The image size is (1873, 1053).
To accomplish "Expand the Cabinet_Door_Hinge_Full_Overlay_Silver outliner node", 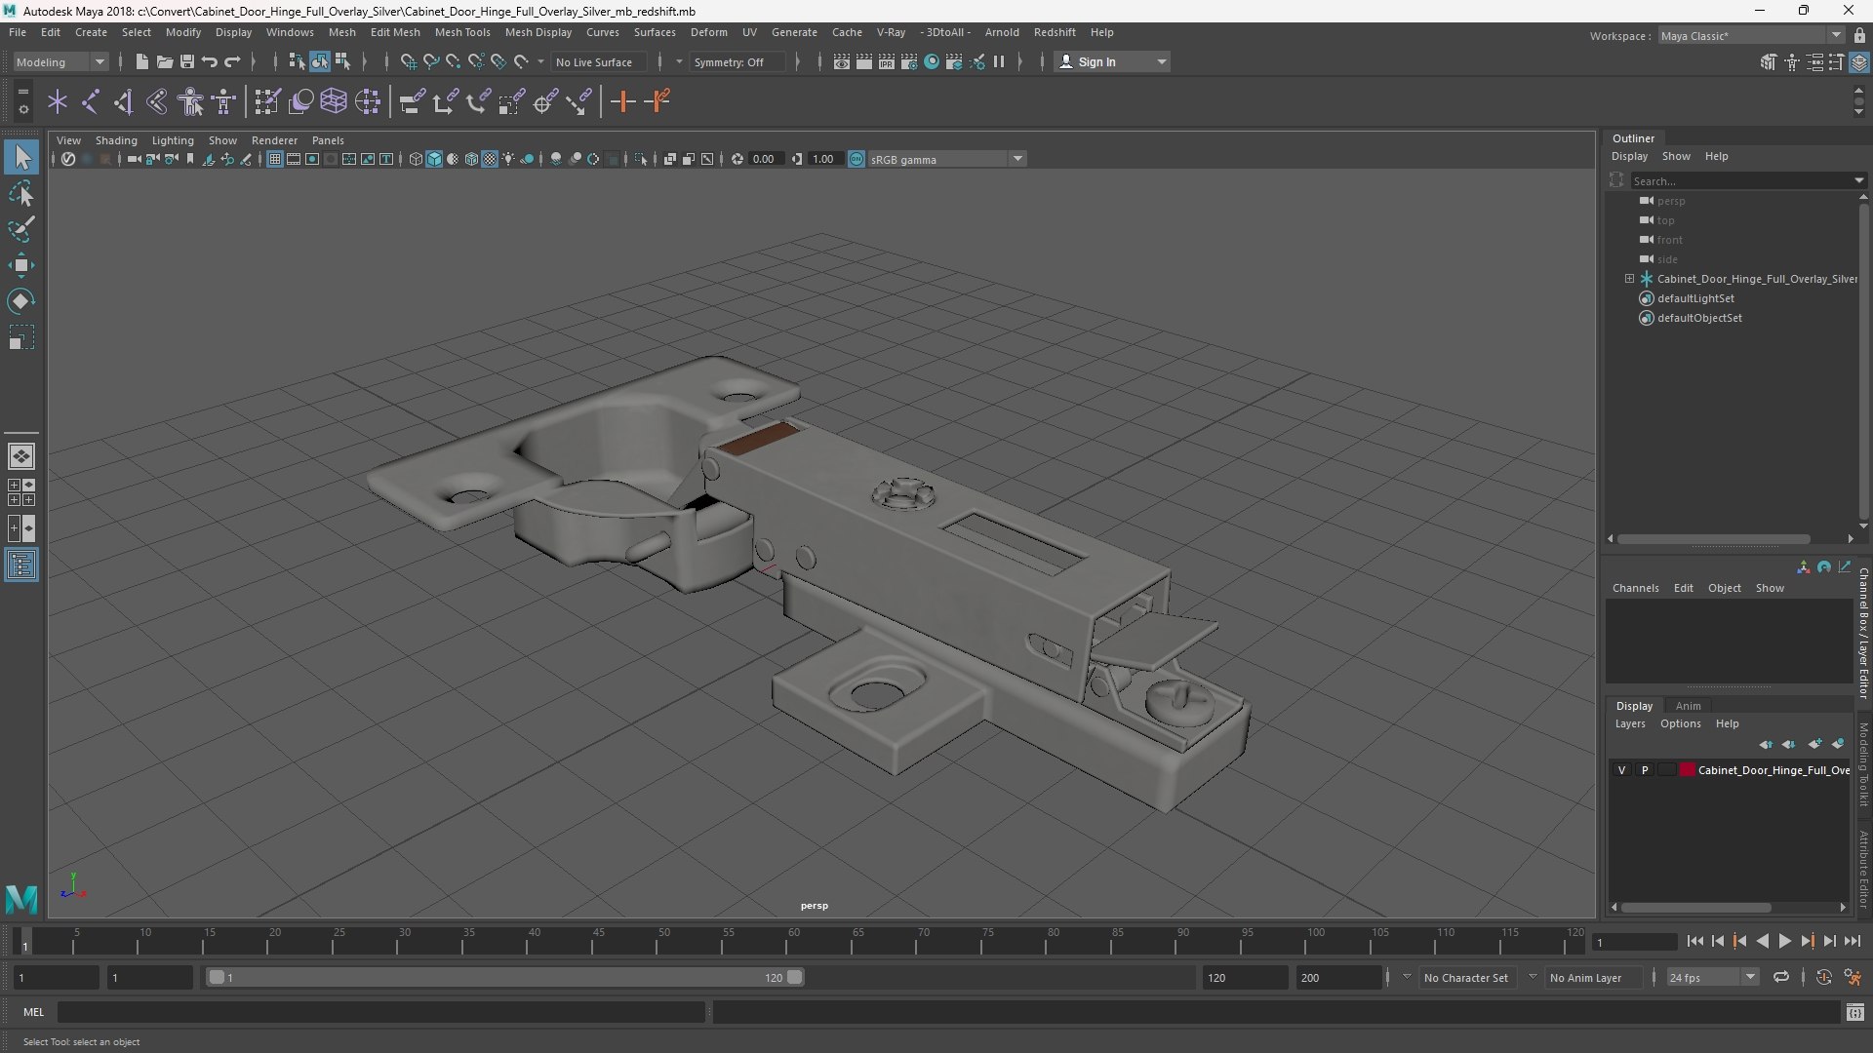I will click(x=1629, y=279).
